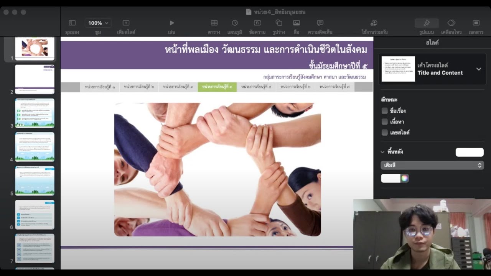This screenshot has height=276, width=491.
Task: Select the linked hands photo on slide
Action: (x=217, y=169)
